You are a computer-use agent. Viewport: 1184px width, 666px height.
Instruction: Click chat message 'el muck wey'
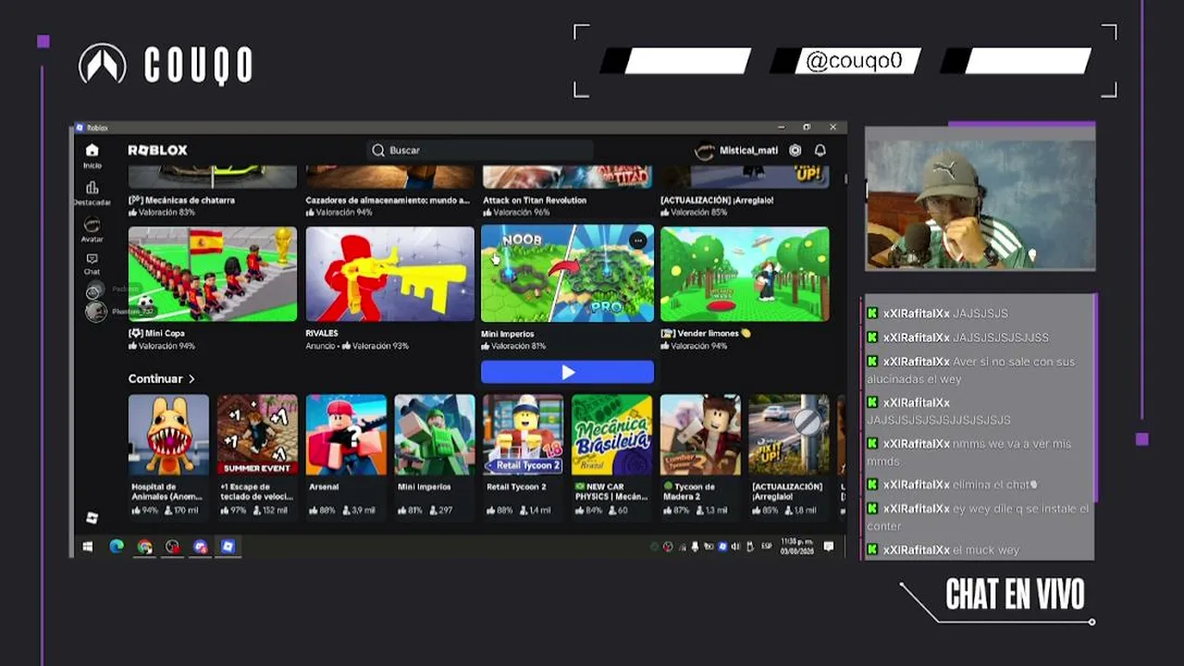click(986, 550)
